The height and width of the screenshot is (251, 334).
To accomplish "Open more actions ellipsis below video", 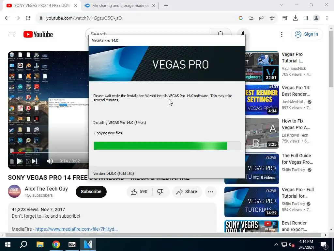I will tap(211, 192).
